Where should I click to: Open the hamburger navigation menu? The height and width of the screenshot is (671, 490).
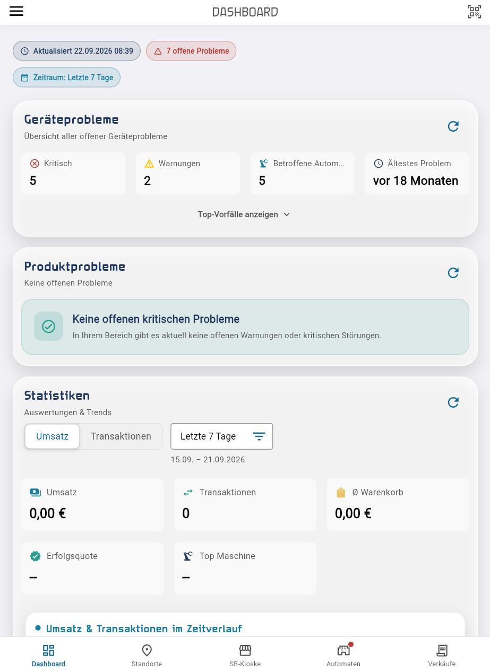coord(16,12)
